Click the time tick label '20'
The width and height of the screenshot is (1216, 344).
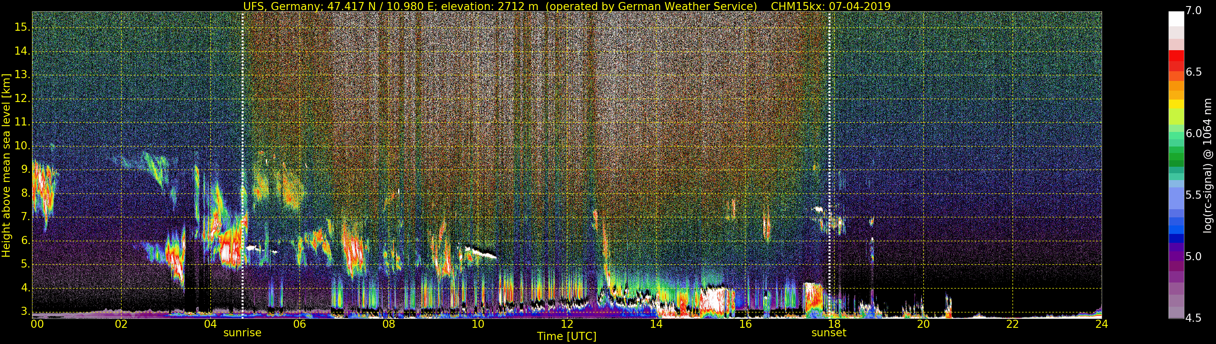click(923, 324)
